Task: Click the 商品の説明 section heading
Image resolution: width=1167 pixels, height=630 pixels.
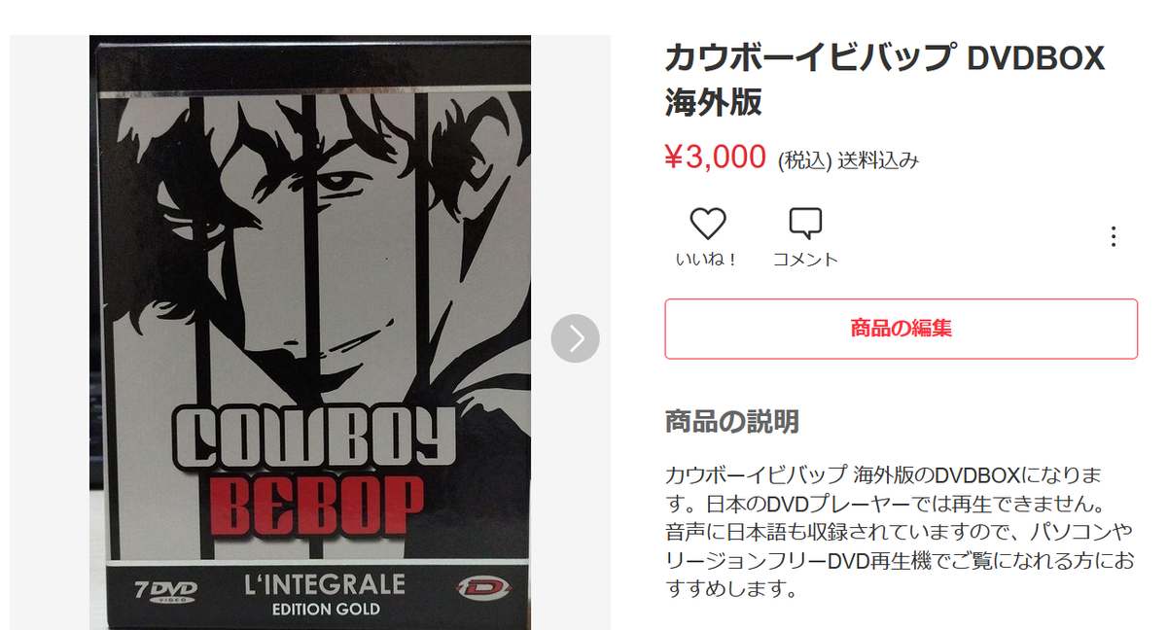Action: point(732,421)
